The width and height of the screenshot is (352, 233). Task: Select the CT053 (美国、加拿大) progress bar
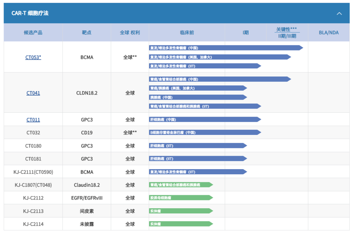point(219,57)
